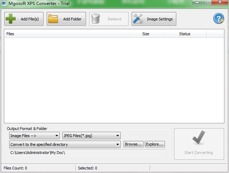Sort by the Status column header
Viewport: 229px width, 173px height.
tap(185, 34)
